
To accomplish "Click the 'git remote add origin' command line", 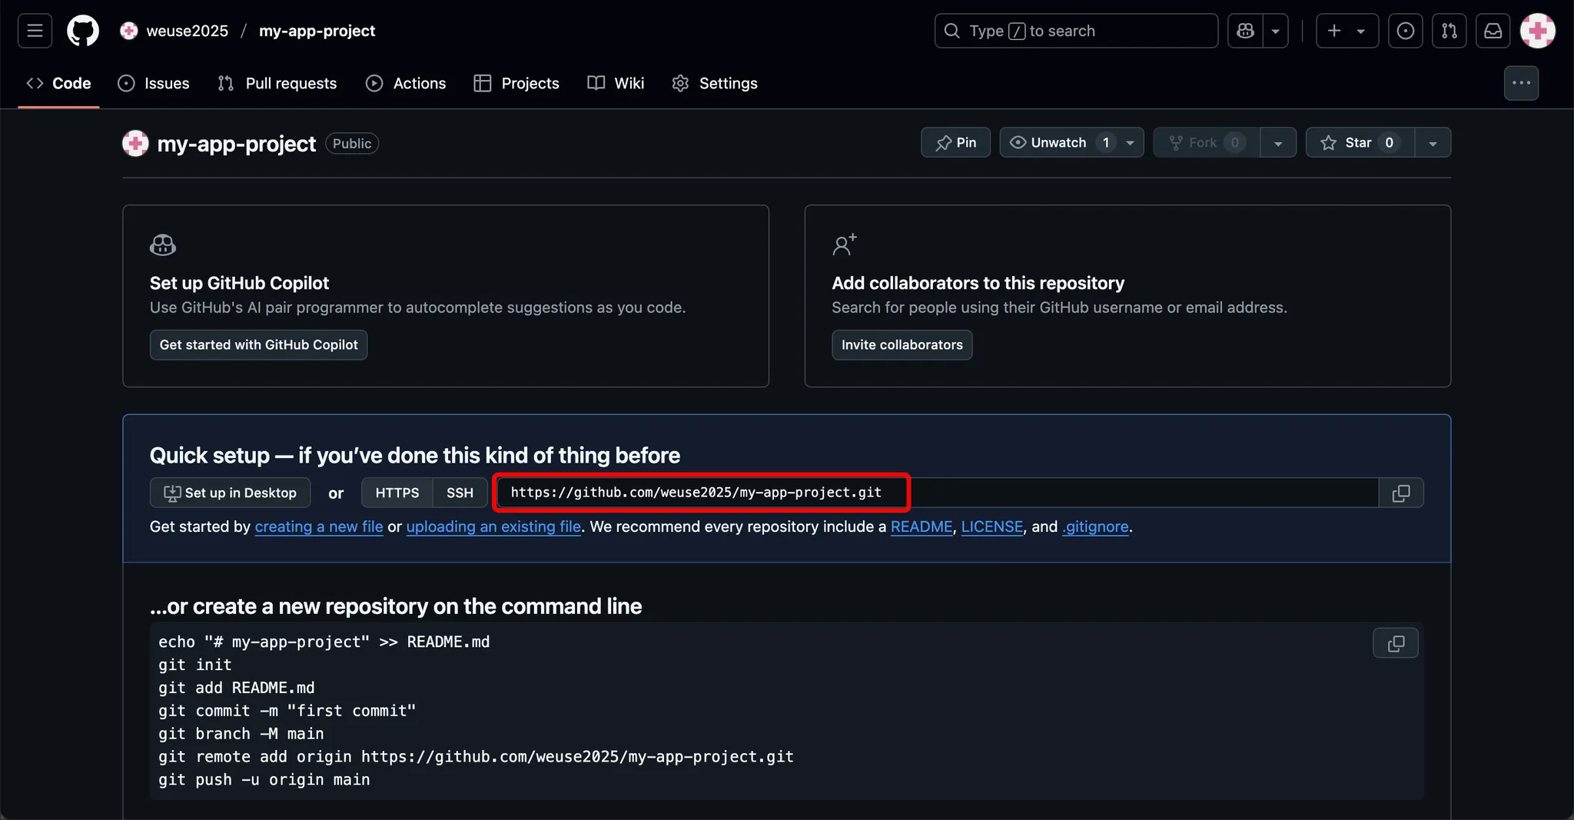I will [x=476, y=756].
